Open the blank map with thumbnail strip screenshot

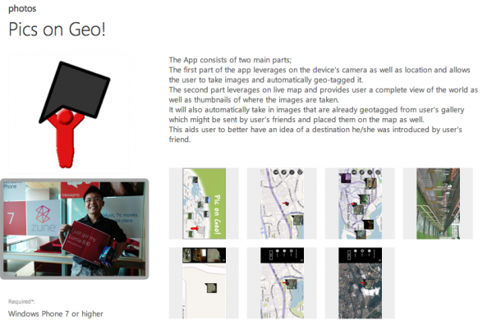[204, 283]
